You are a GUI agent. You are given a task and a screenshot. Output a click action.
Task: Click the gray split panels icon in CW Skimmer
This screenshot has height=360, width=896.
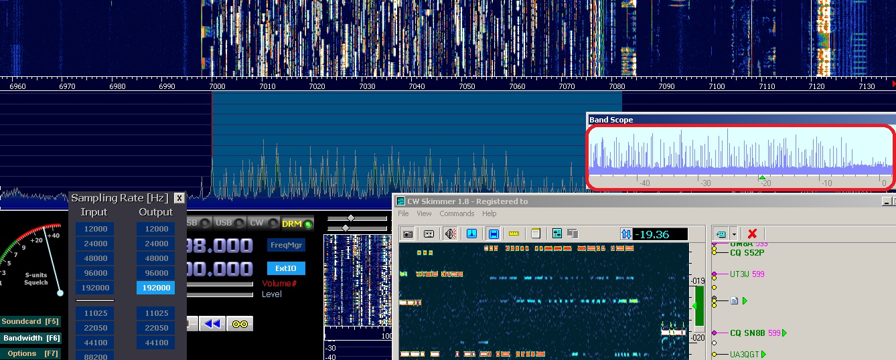click(573, 234)
